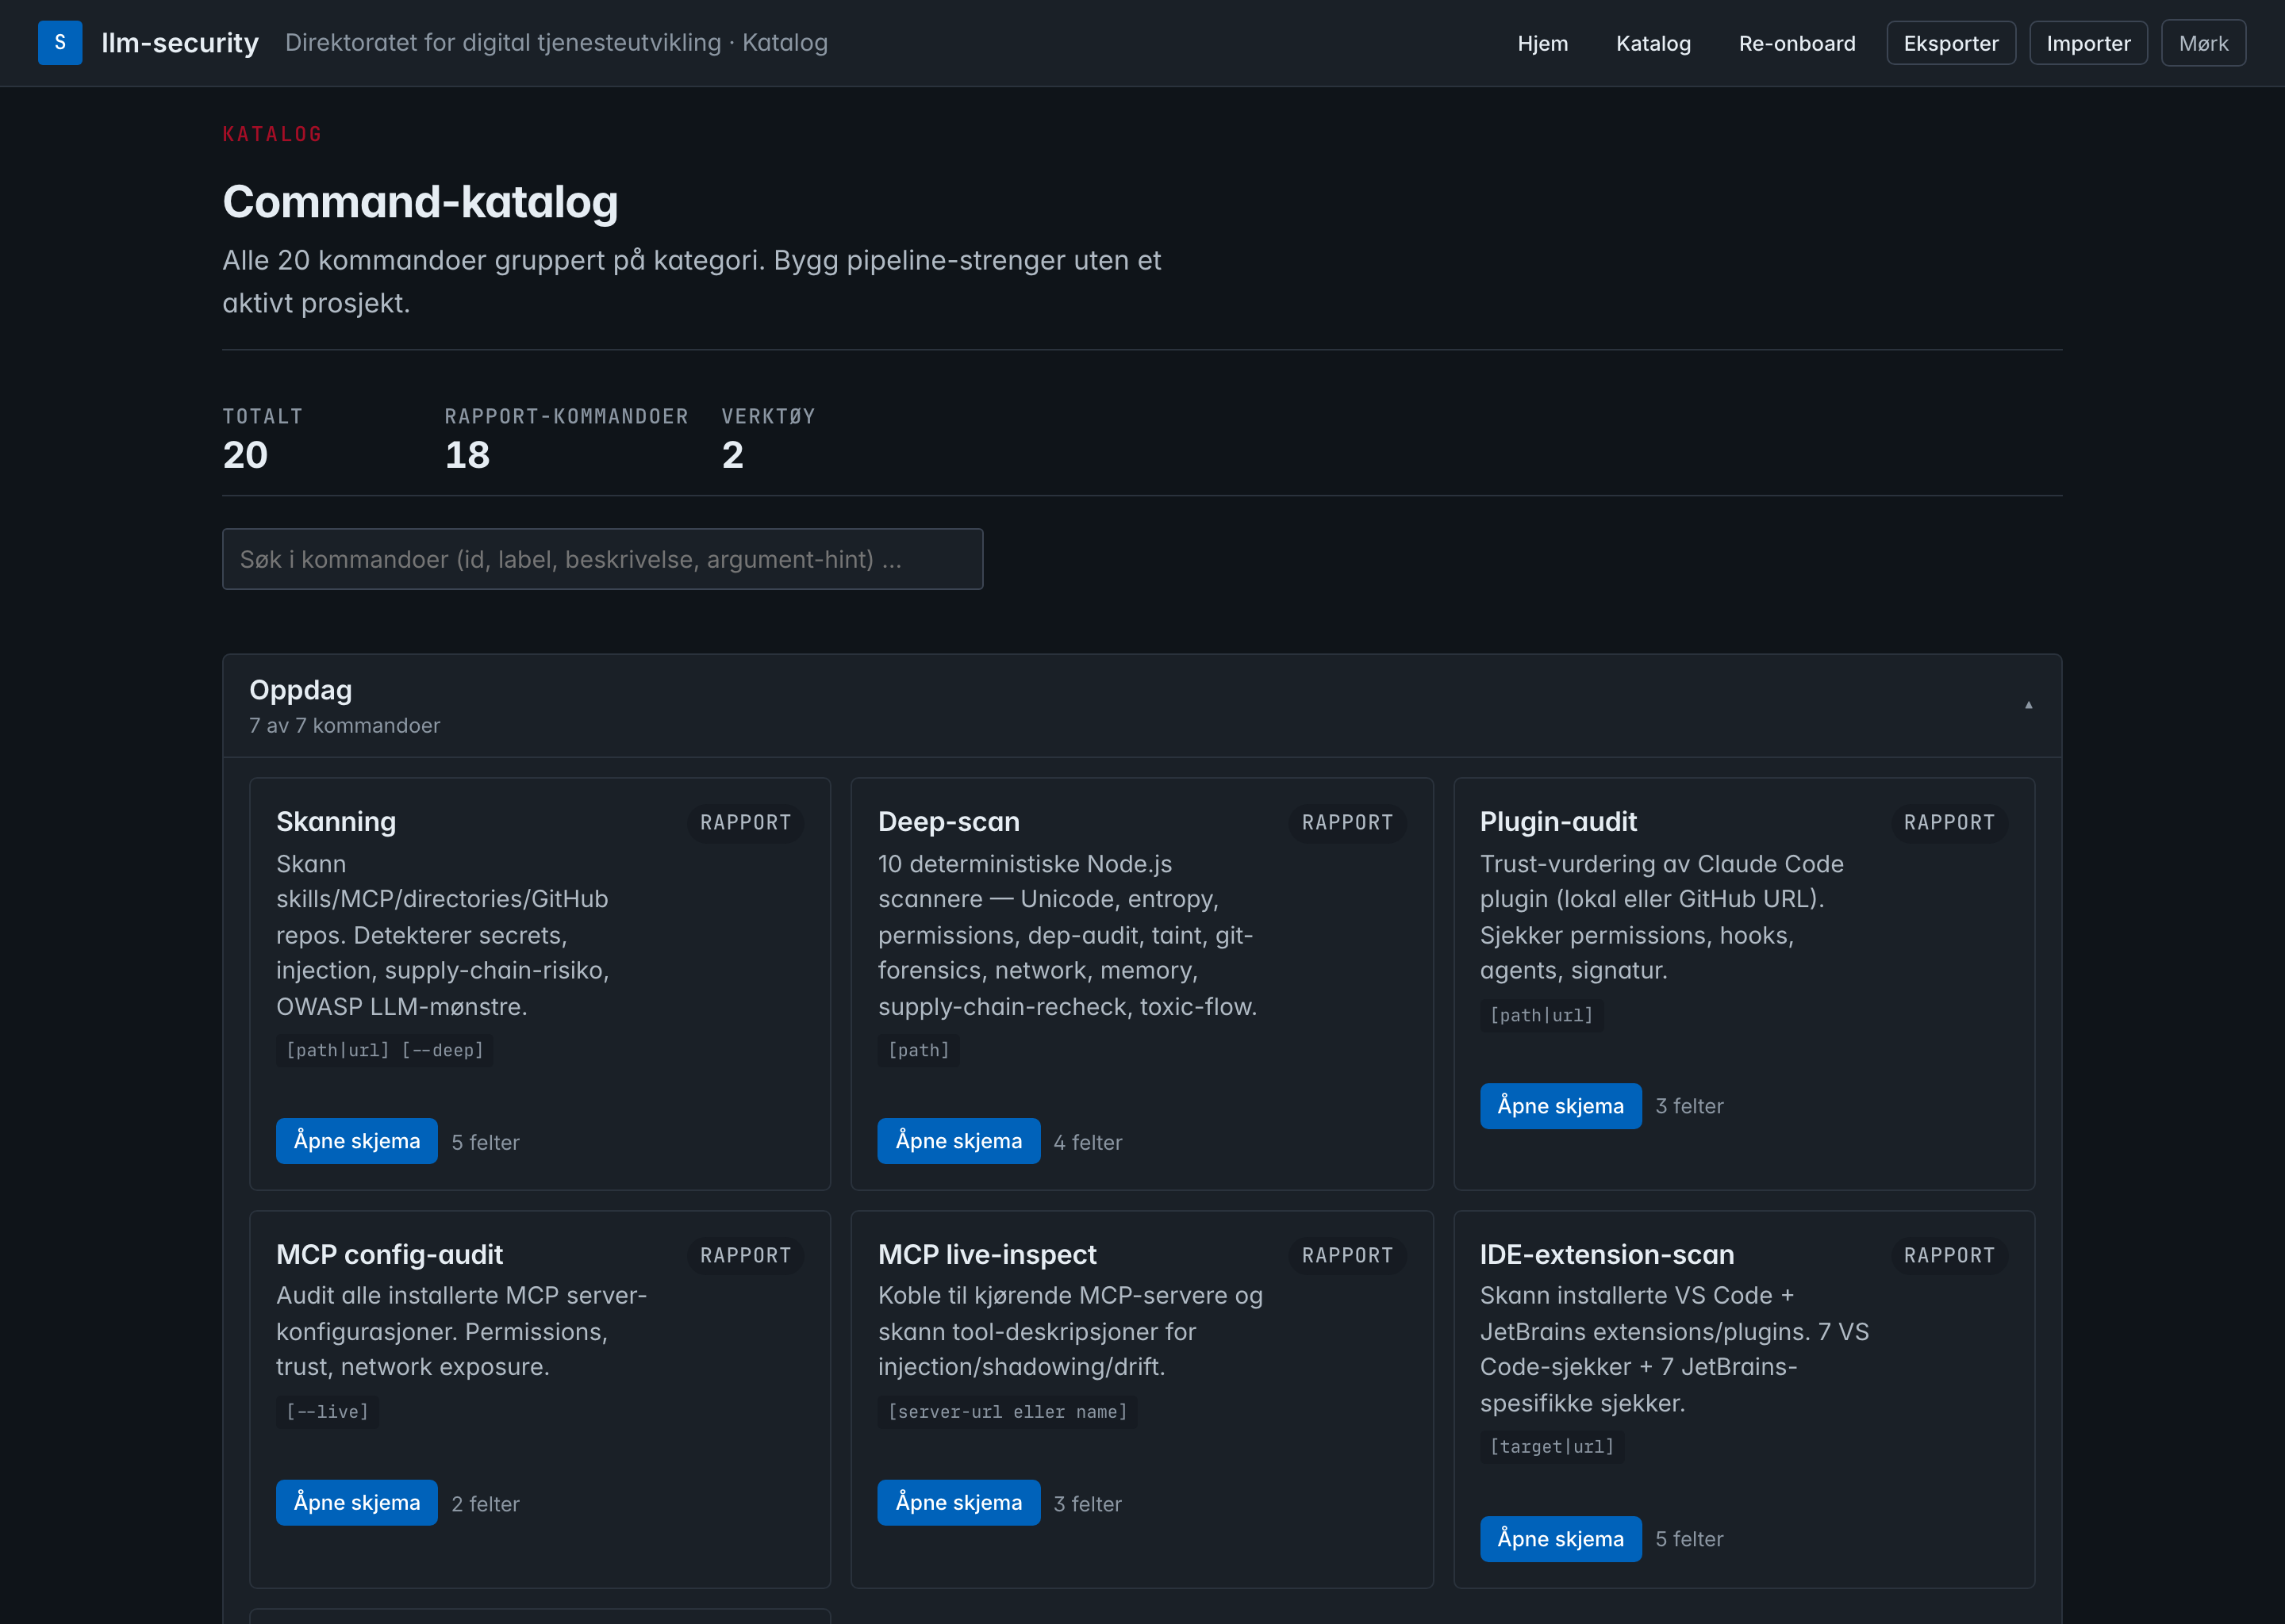Click the MCP live-inspect card title

(986, 1254)
